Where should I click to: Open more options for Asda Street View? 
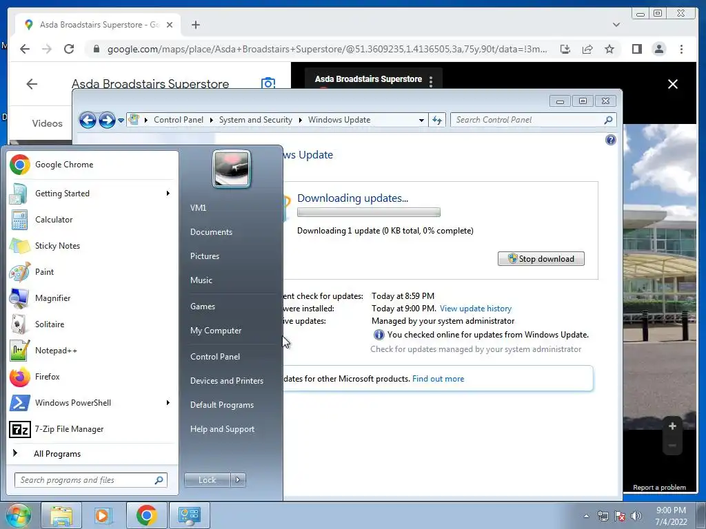431,81
